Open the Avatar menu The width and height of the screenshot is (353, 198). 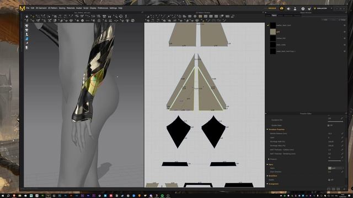click(x=79, y=8)
